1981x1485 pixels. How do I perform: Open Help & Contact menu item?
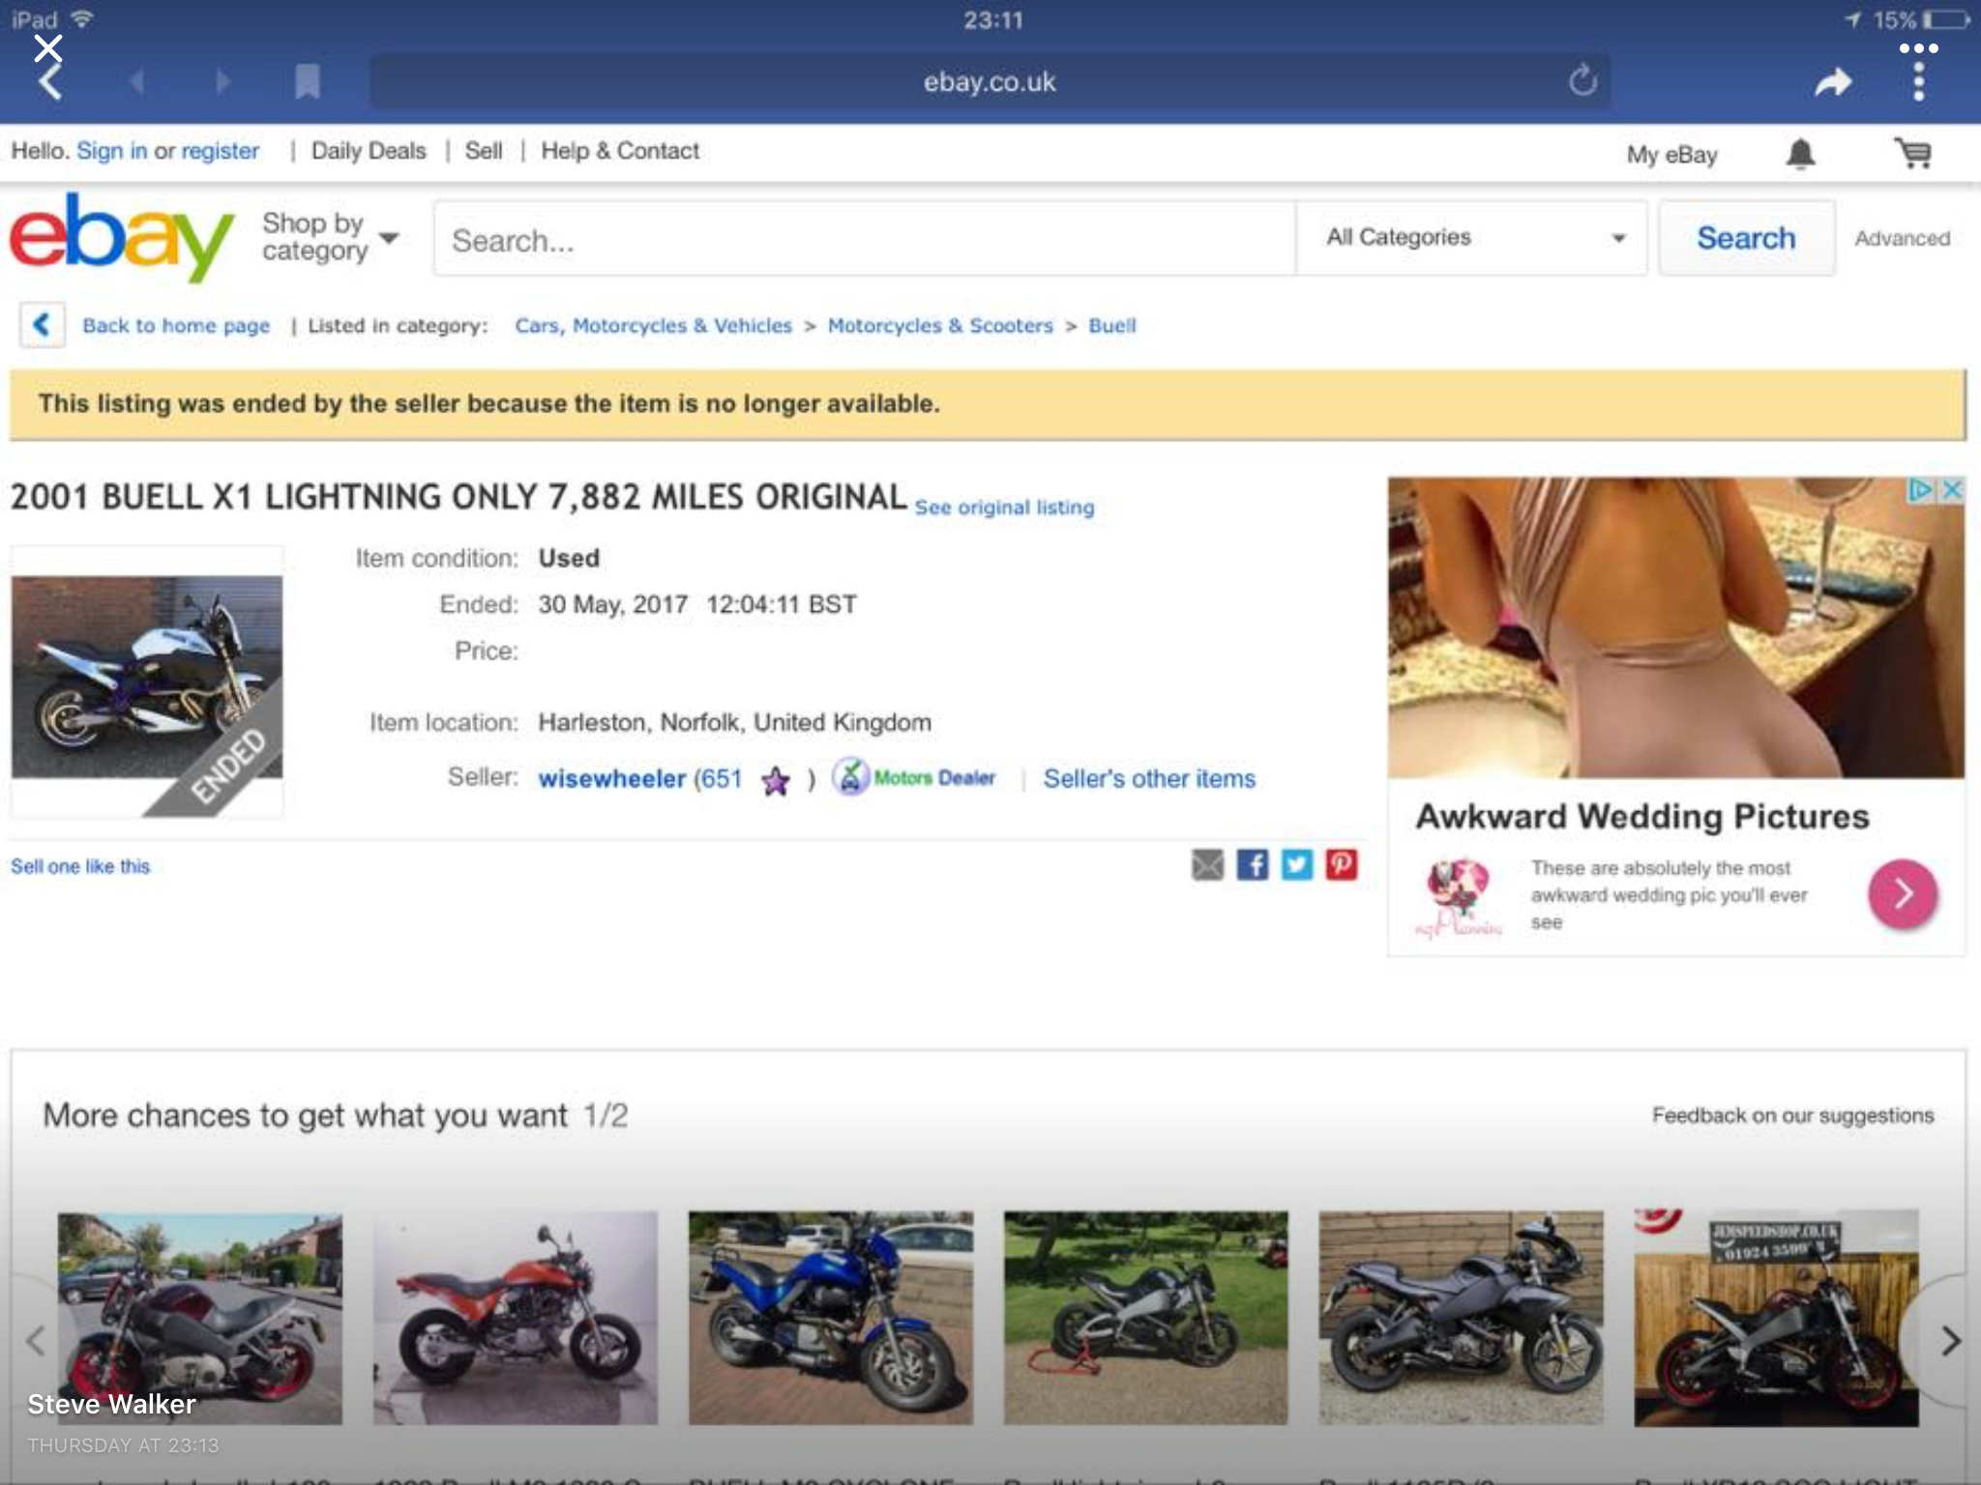pos(620,151)
